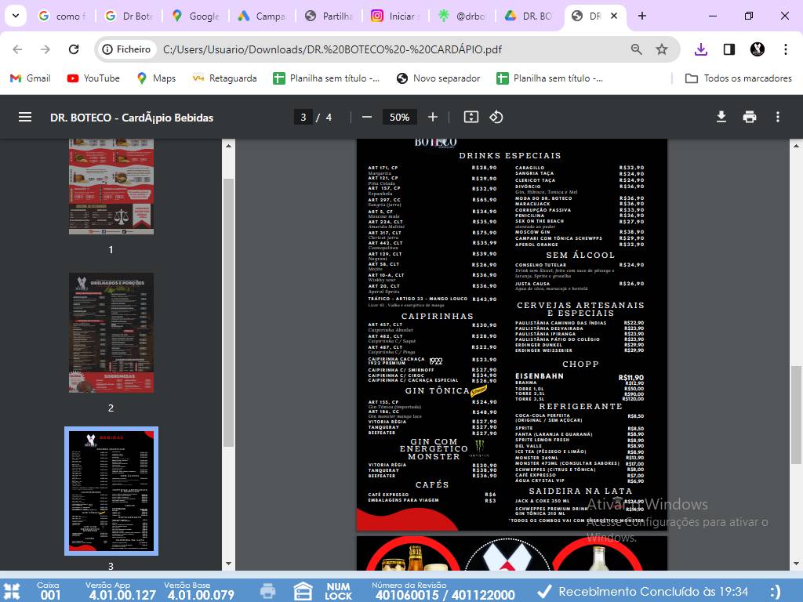Switch to the 'Dr Bote' Google tab
Screen dimensions: 803x602
pos(129,16)
